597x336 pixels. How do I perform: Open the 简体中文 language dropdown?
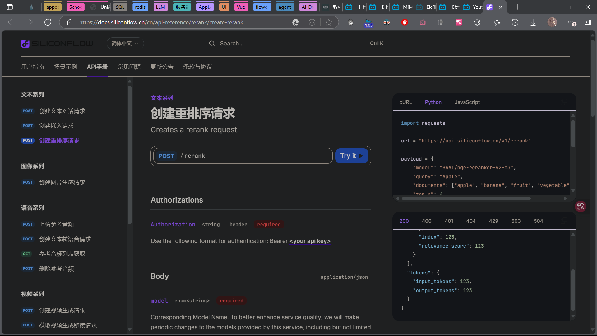point(125,44)
